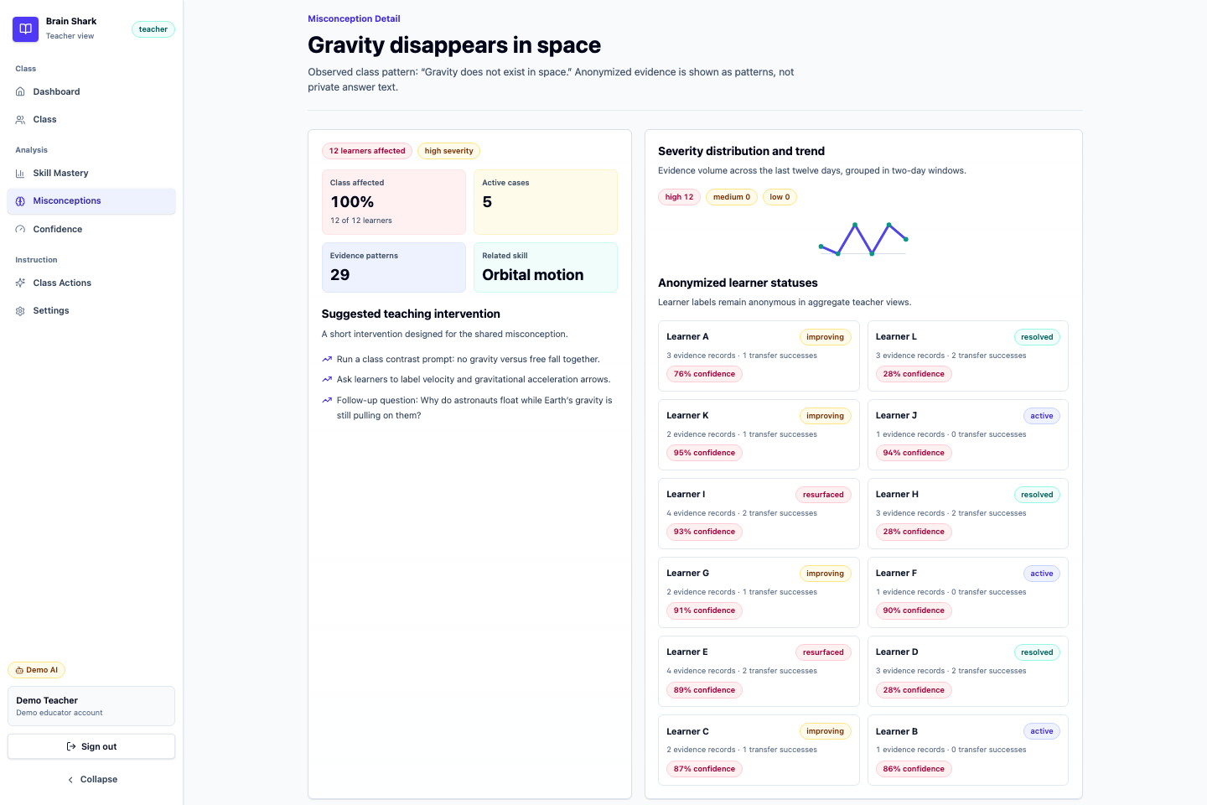Select the high 12 severity chip
Screen dimensions: 1207x805
point(679,197)
